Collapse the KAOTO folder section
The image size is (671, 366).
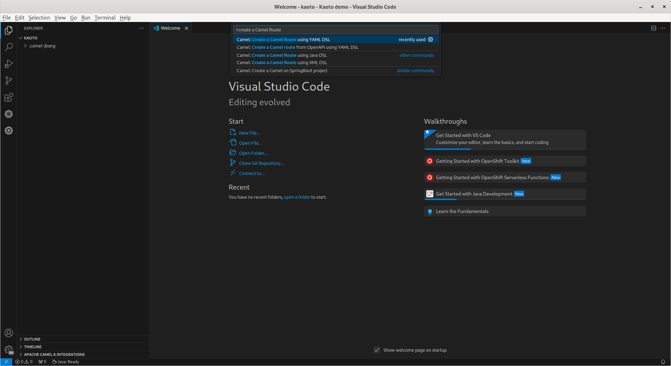[x=21, y=38]
